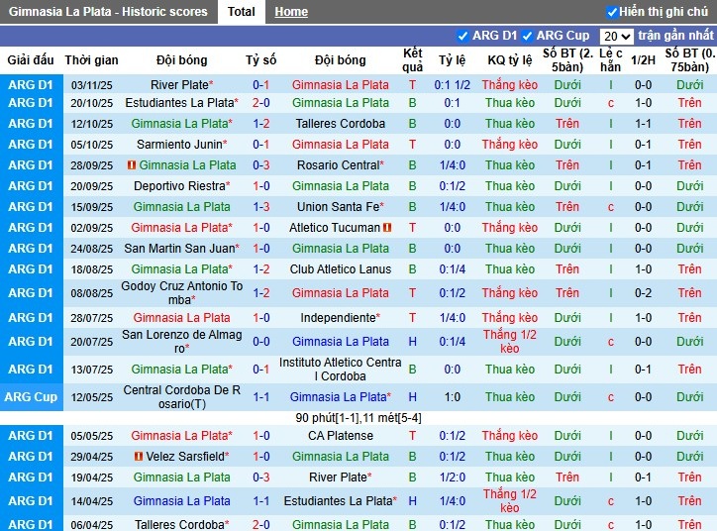Open Central Cordoba De Rosario team link
Viewport: 717px width, 531px height.
coord(181,397)
